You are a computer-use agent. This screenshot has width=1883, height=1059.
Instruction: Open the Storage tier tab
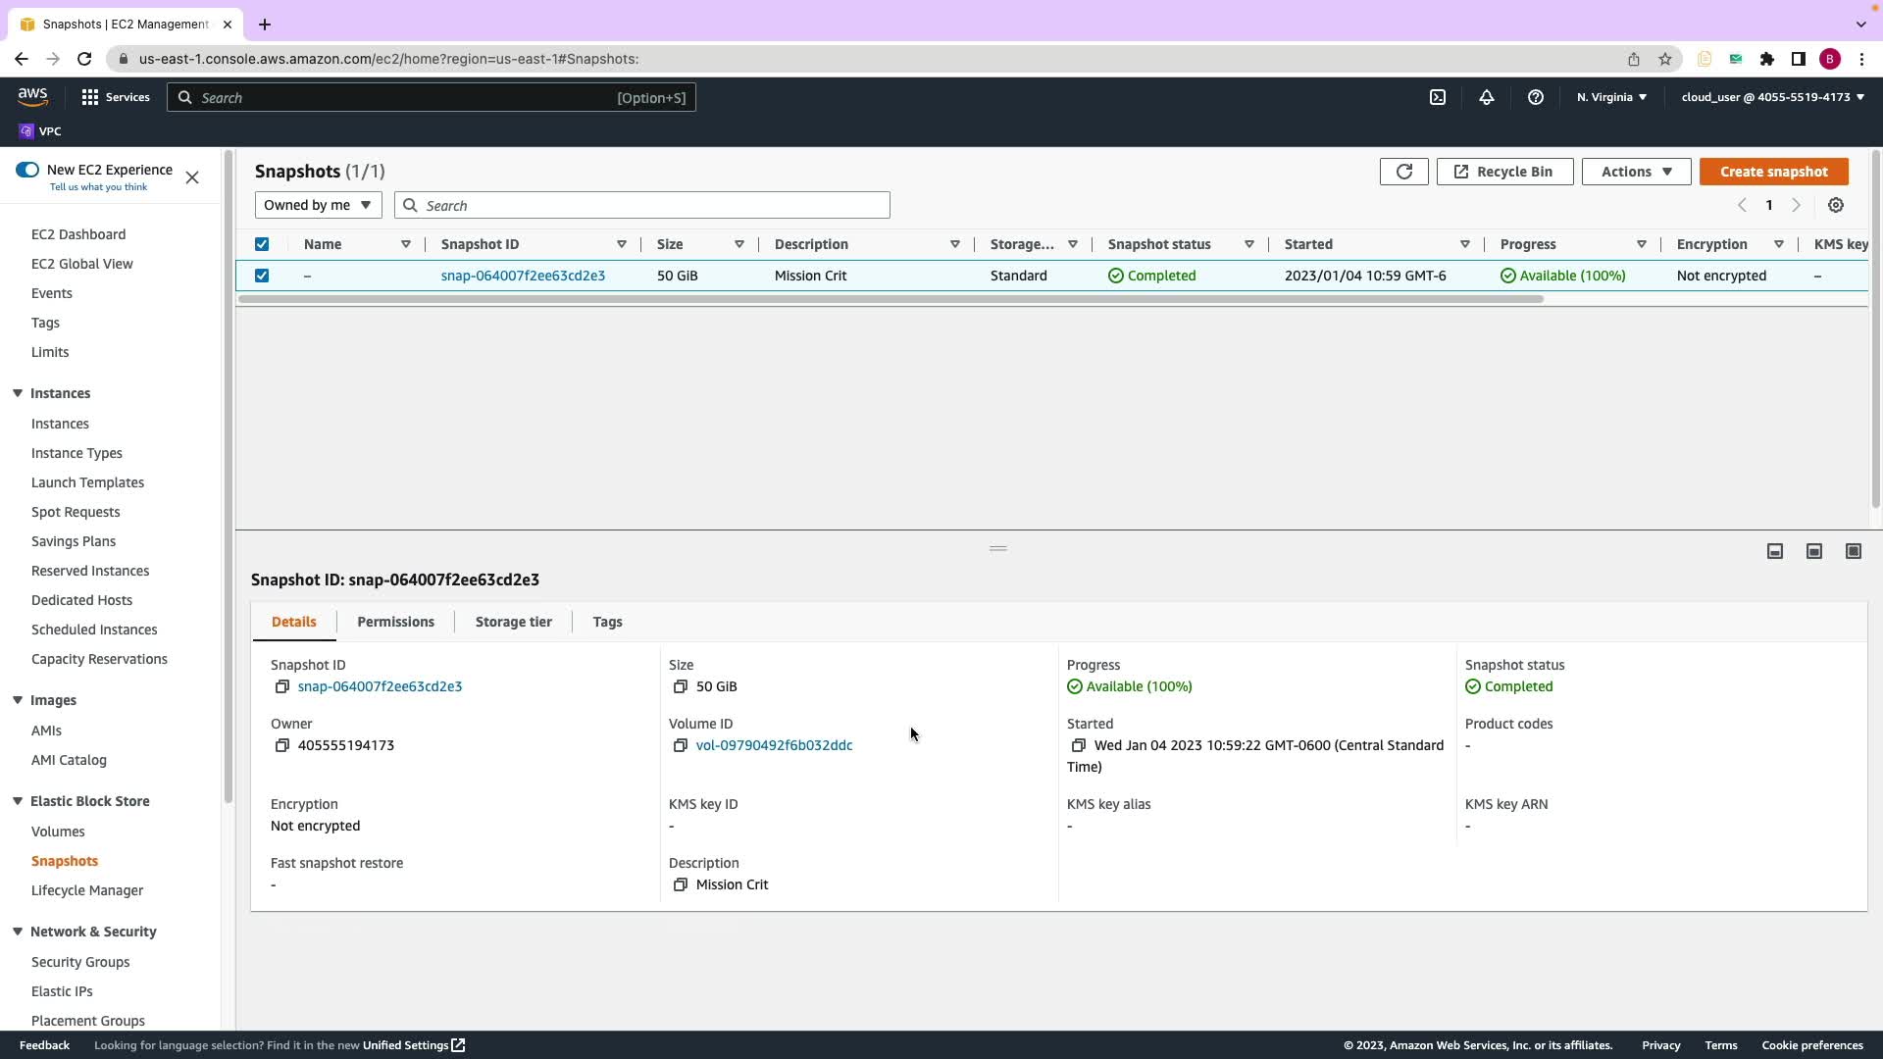coord(513,622)
